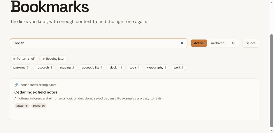This screenshot has width=274, height=133.
Task: Click the link icon beside cedar-index.example.test
Action: pos(16,85)
